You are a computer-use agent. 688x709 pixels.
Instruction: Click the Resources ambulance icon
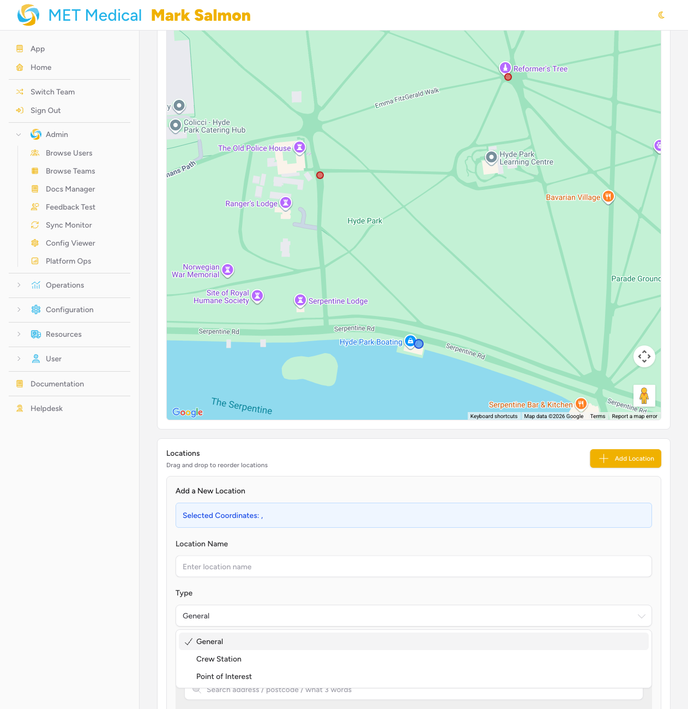coord(36,334)
